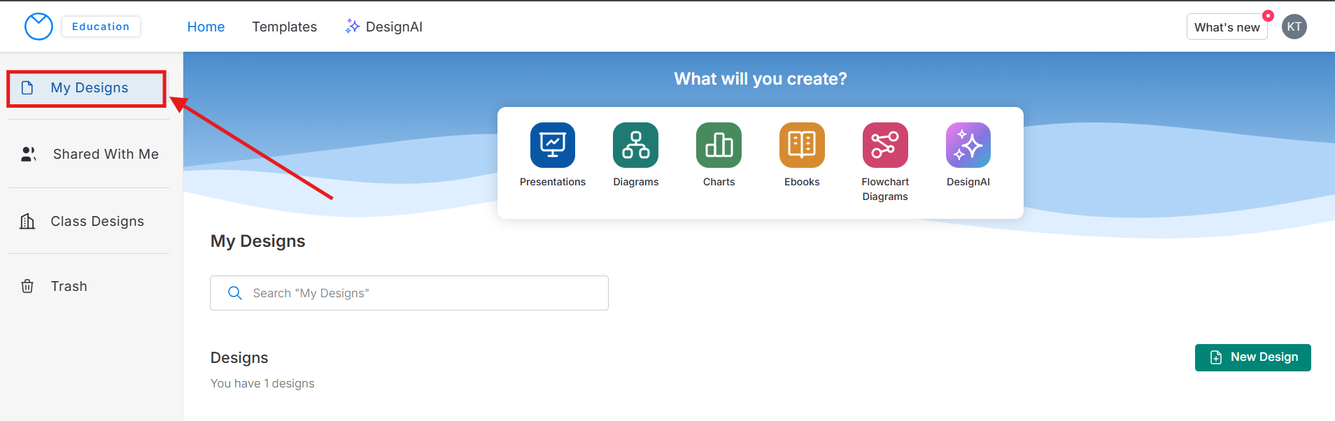The image size is (1335, 421).
Task: Select the Diagrams icon
Action: (x=635, y=145)
